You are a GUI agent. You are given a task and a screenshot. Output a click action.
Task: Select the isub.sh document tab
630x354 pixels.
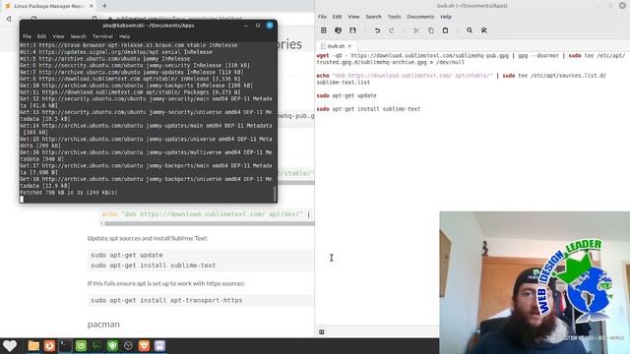[336, 46]
